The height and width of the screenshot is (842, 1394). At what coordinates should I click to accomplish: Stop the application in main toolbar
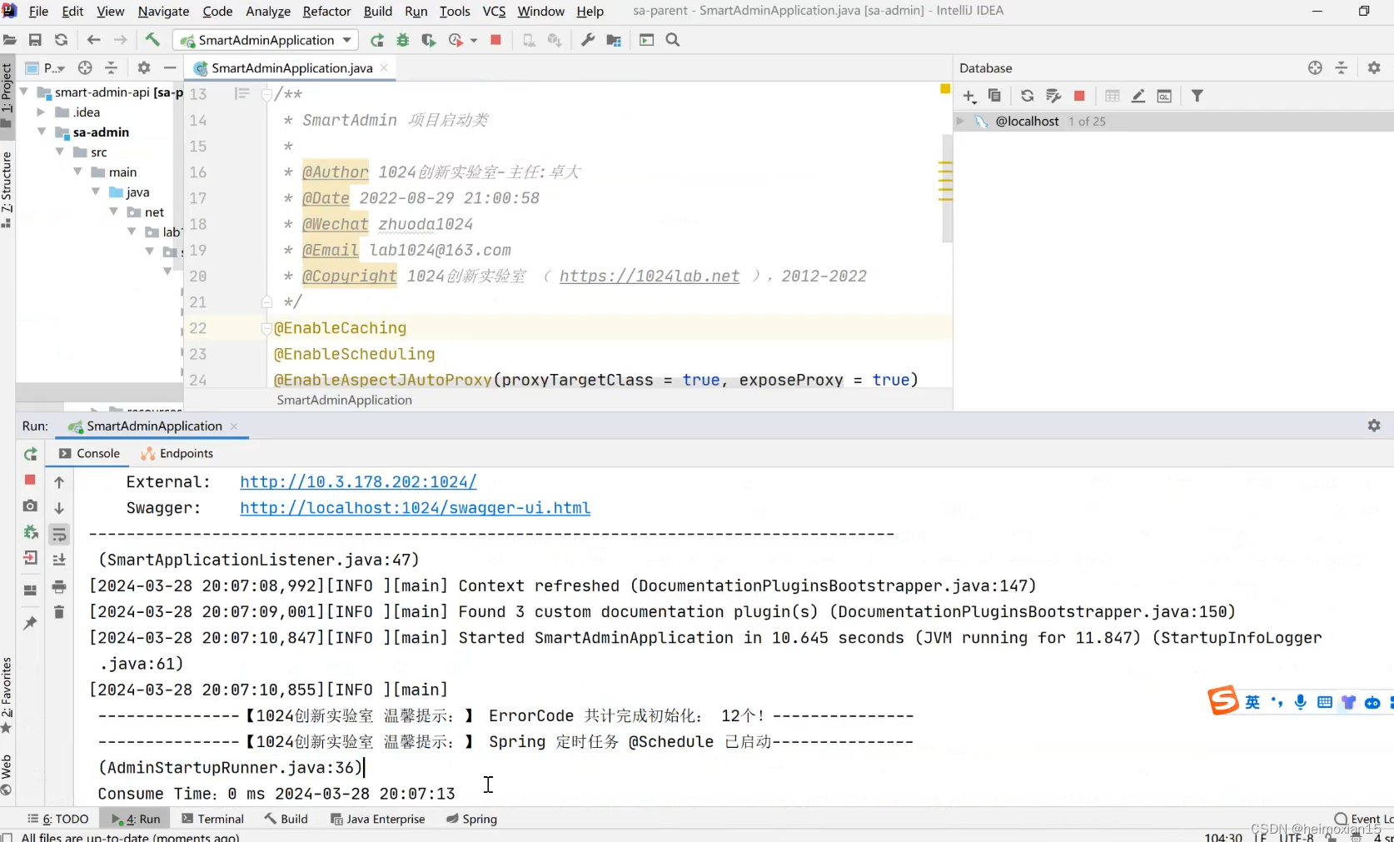tap(496, 40)
